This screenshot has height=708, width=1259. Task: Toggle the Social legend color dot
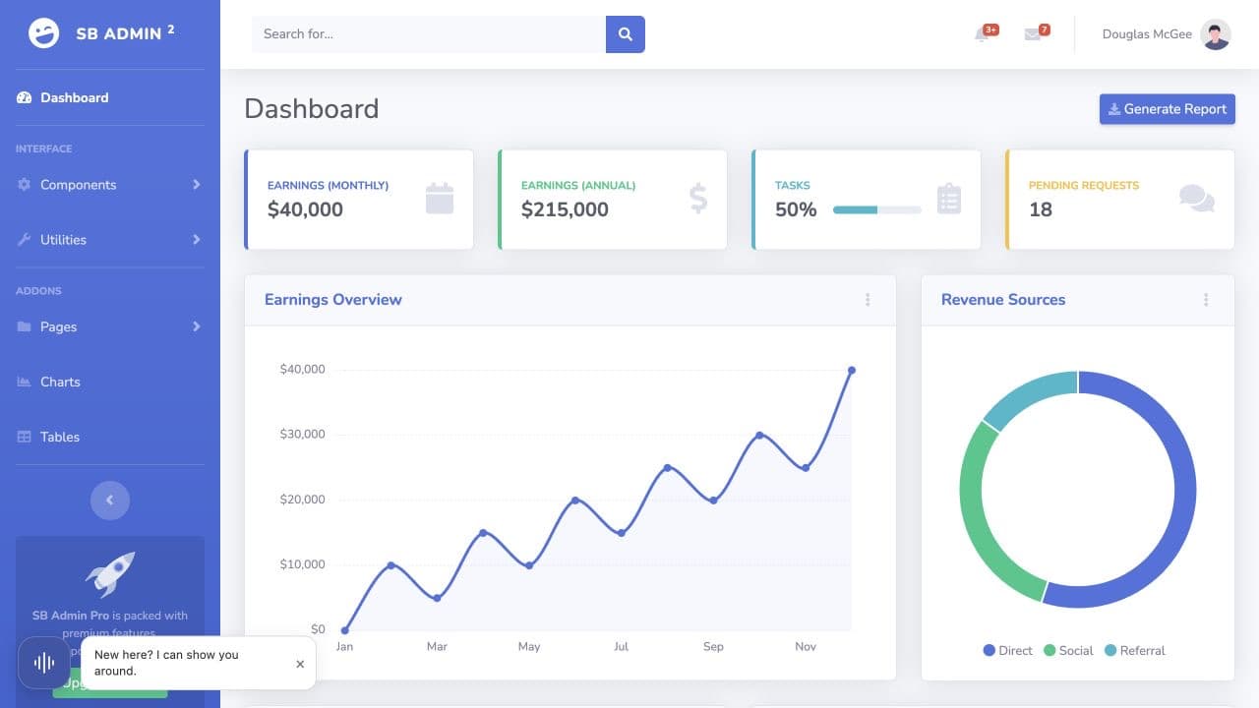(x=1049, y=650)
